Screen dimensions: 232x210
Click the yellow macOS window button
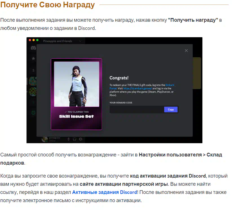pyautogui.click(x=34, y=40)
